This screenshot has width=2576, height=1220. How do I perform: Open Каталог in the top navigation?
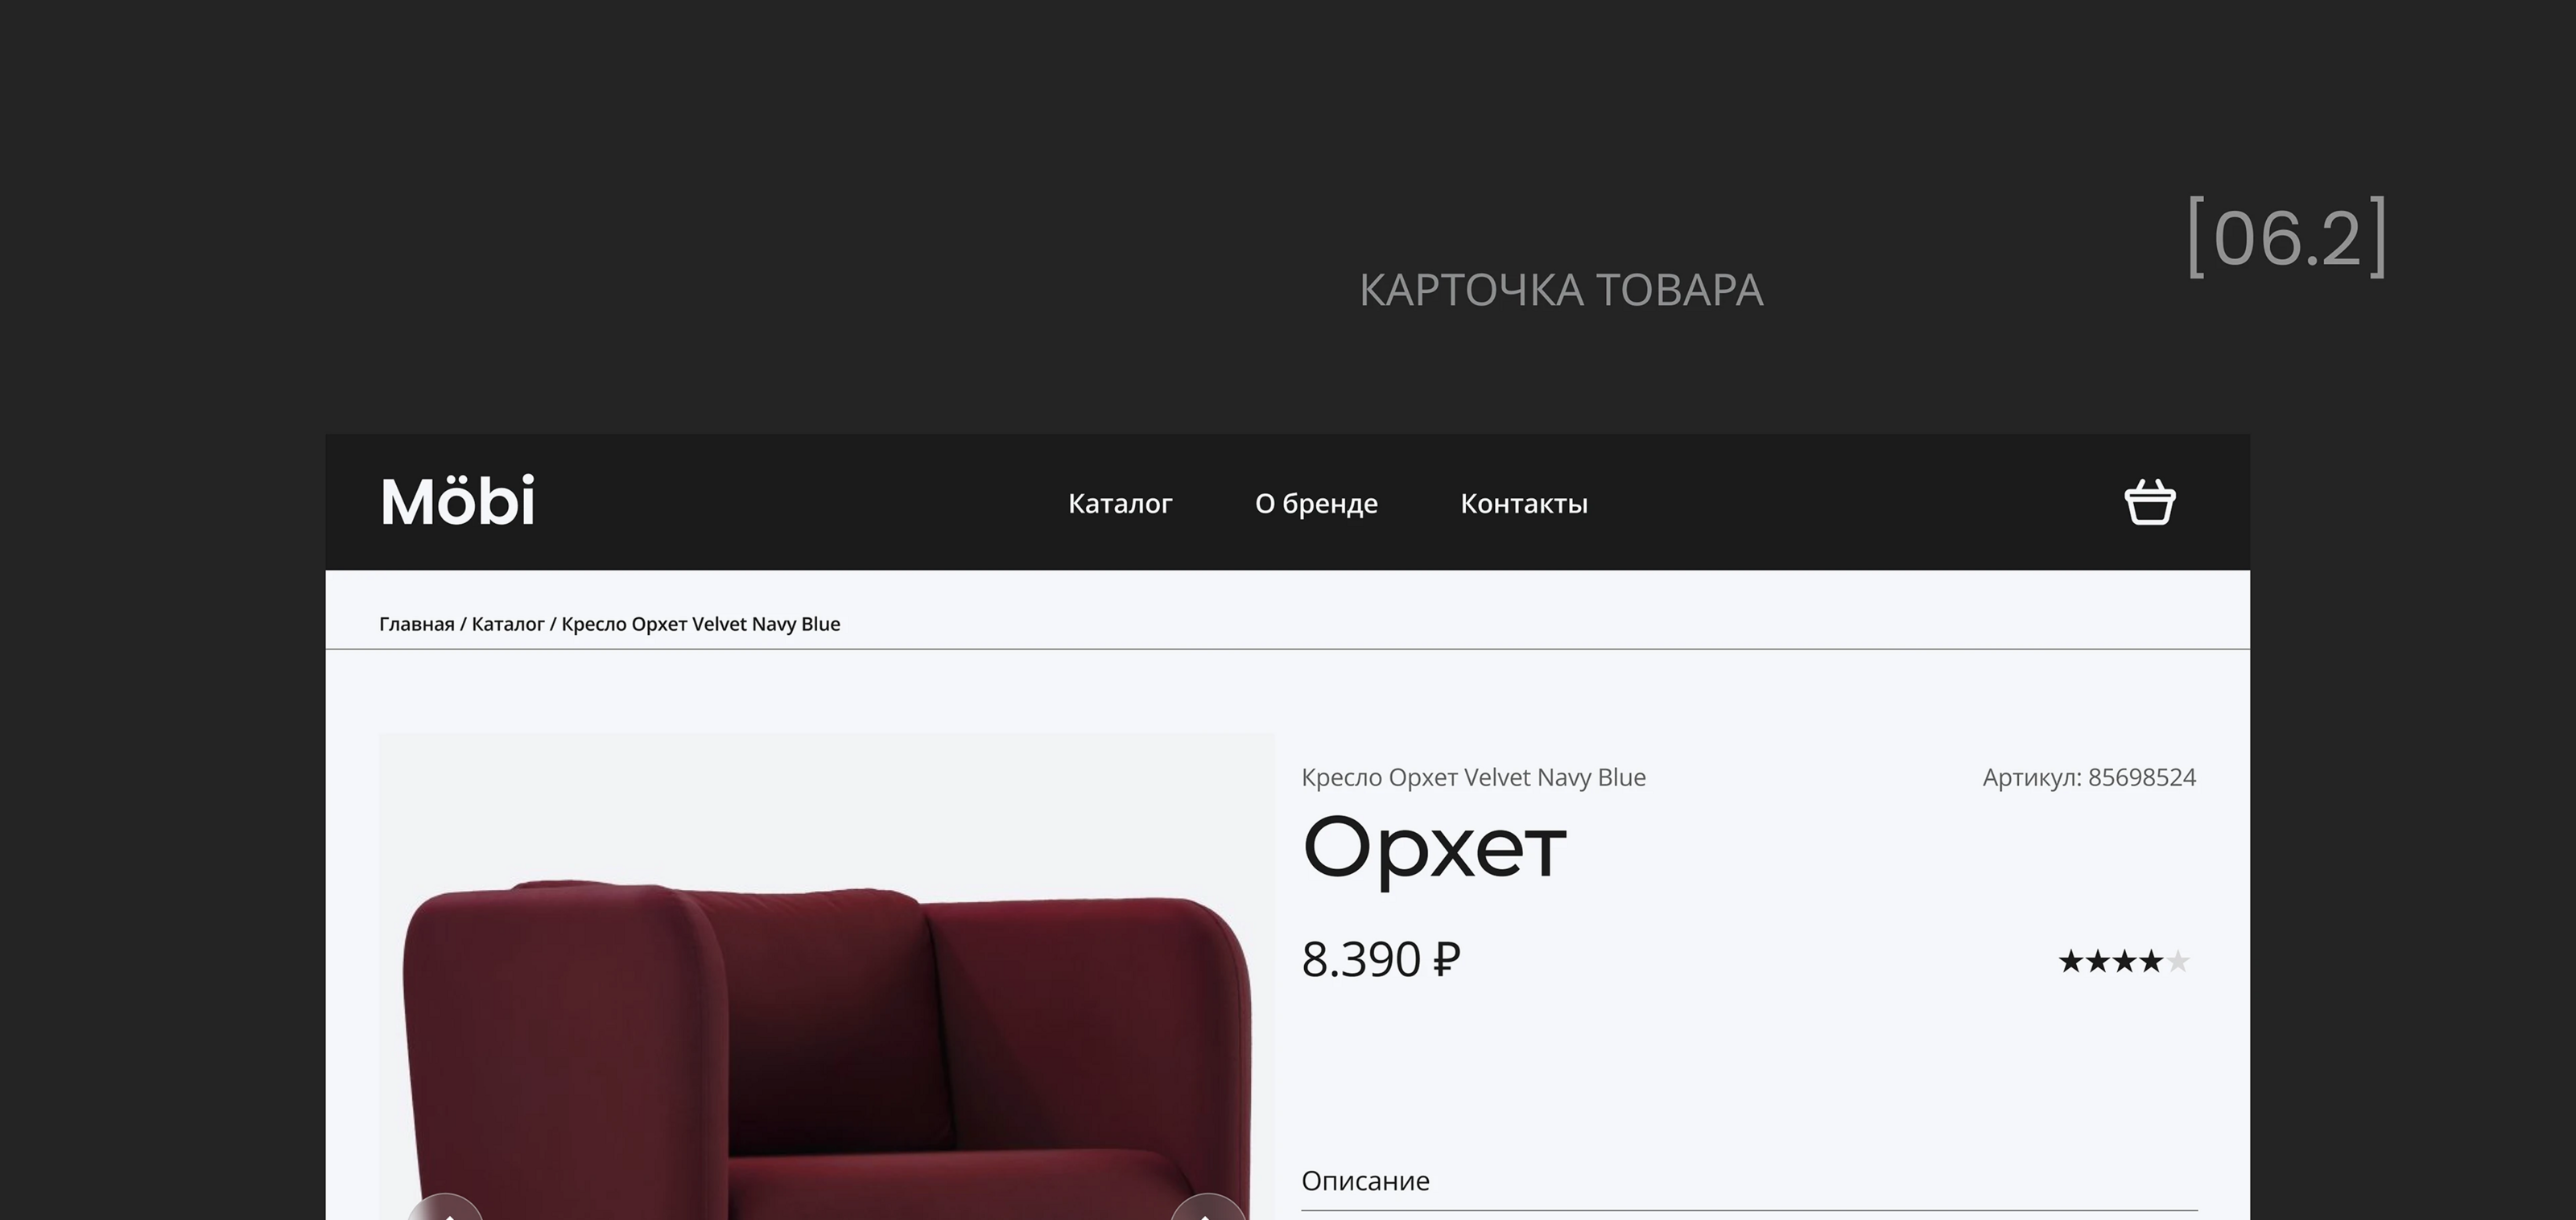click(x=1120, y=504)
